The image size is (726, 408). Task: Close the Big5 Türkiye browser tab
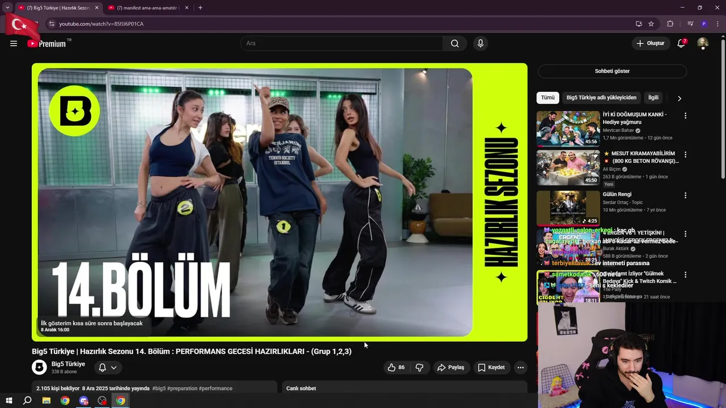tap(96, 8)
